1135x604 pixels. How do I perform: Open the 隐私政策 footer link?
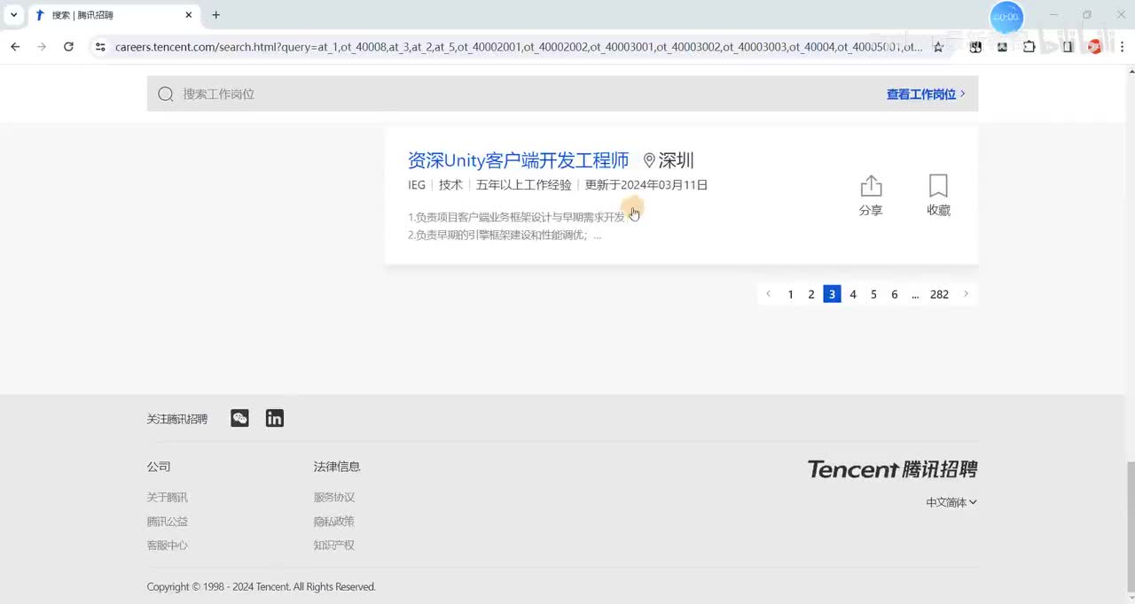click(x=334, y=522)
